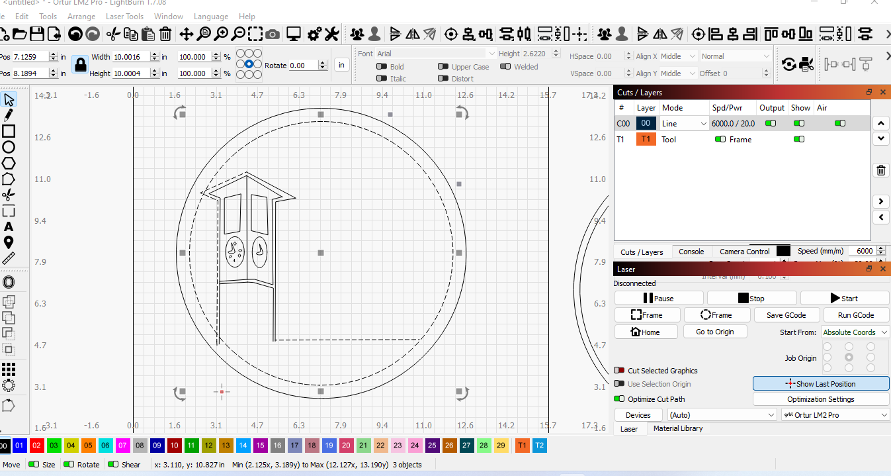
Task: Open the Align X Middle dropdown
Action: 678,56
